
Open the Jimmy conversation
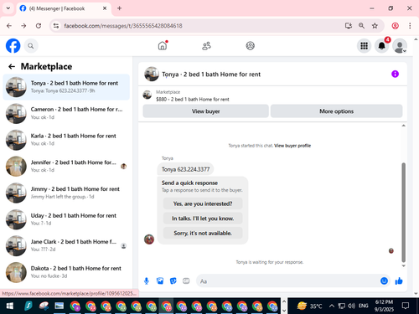pos(66,193)
